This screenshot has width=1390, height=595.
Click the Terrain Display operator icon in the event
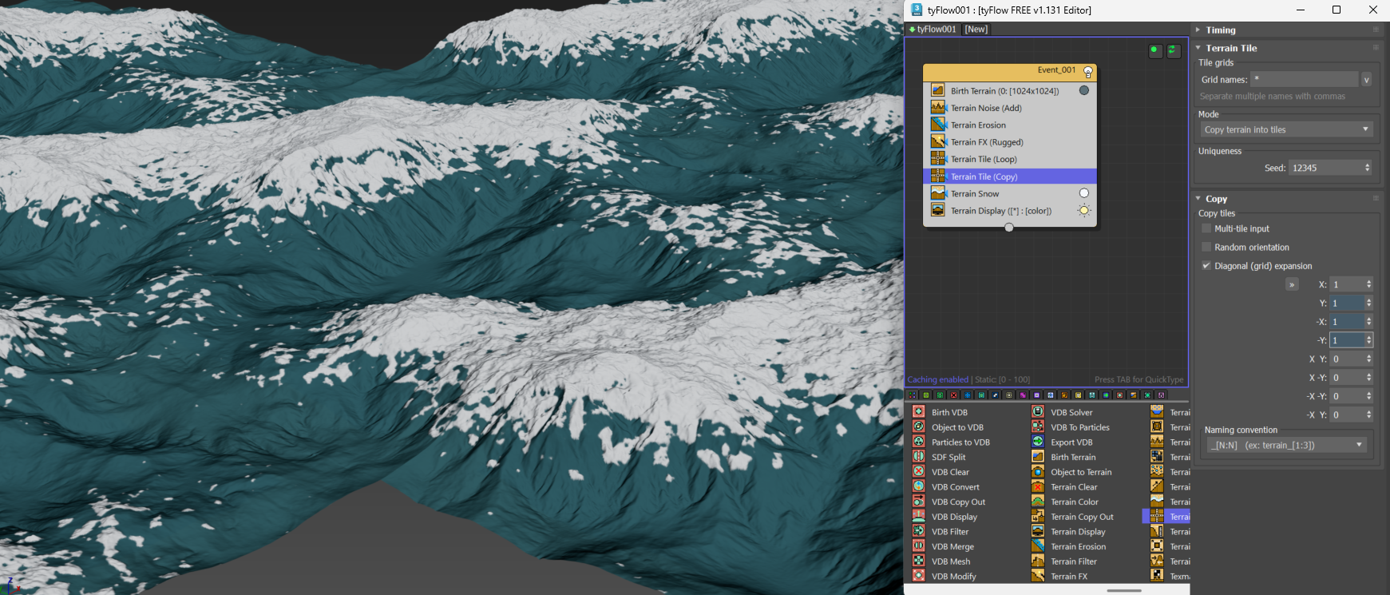coord(938,211)
